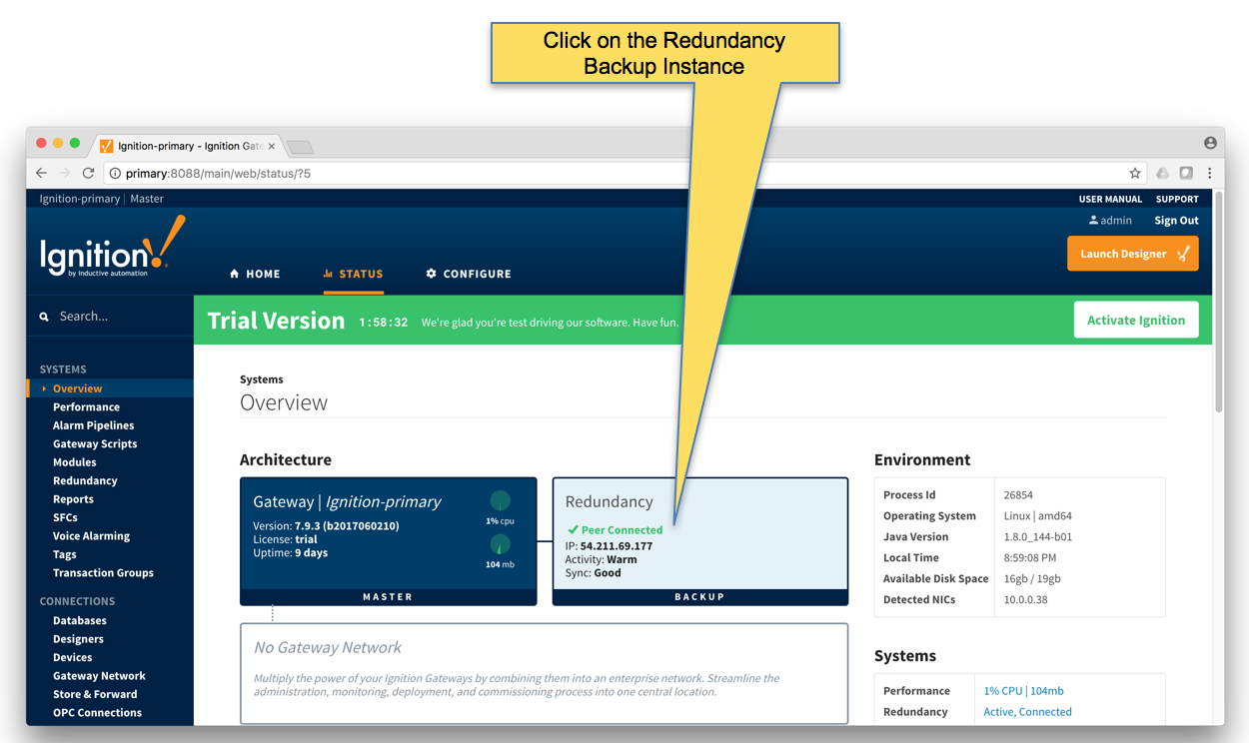Click the Activate Ignition button
Image resolution: width=1249 pixels, height=743 pixels.
click(x=1136, y=320)
